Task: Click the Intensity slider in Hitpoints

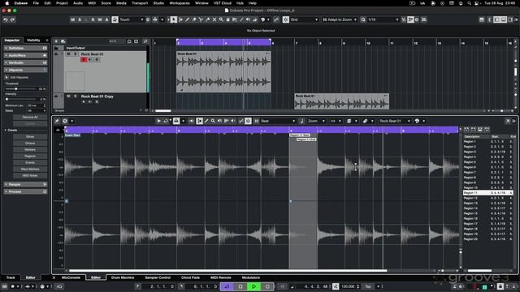Action: point(20,99)
